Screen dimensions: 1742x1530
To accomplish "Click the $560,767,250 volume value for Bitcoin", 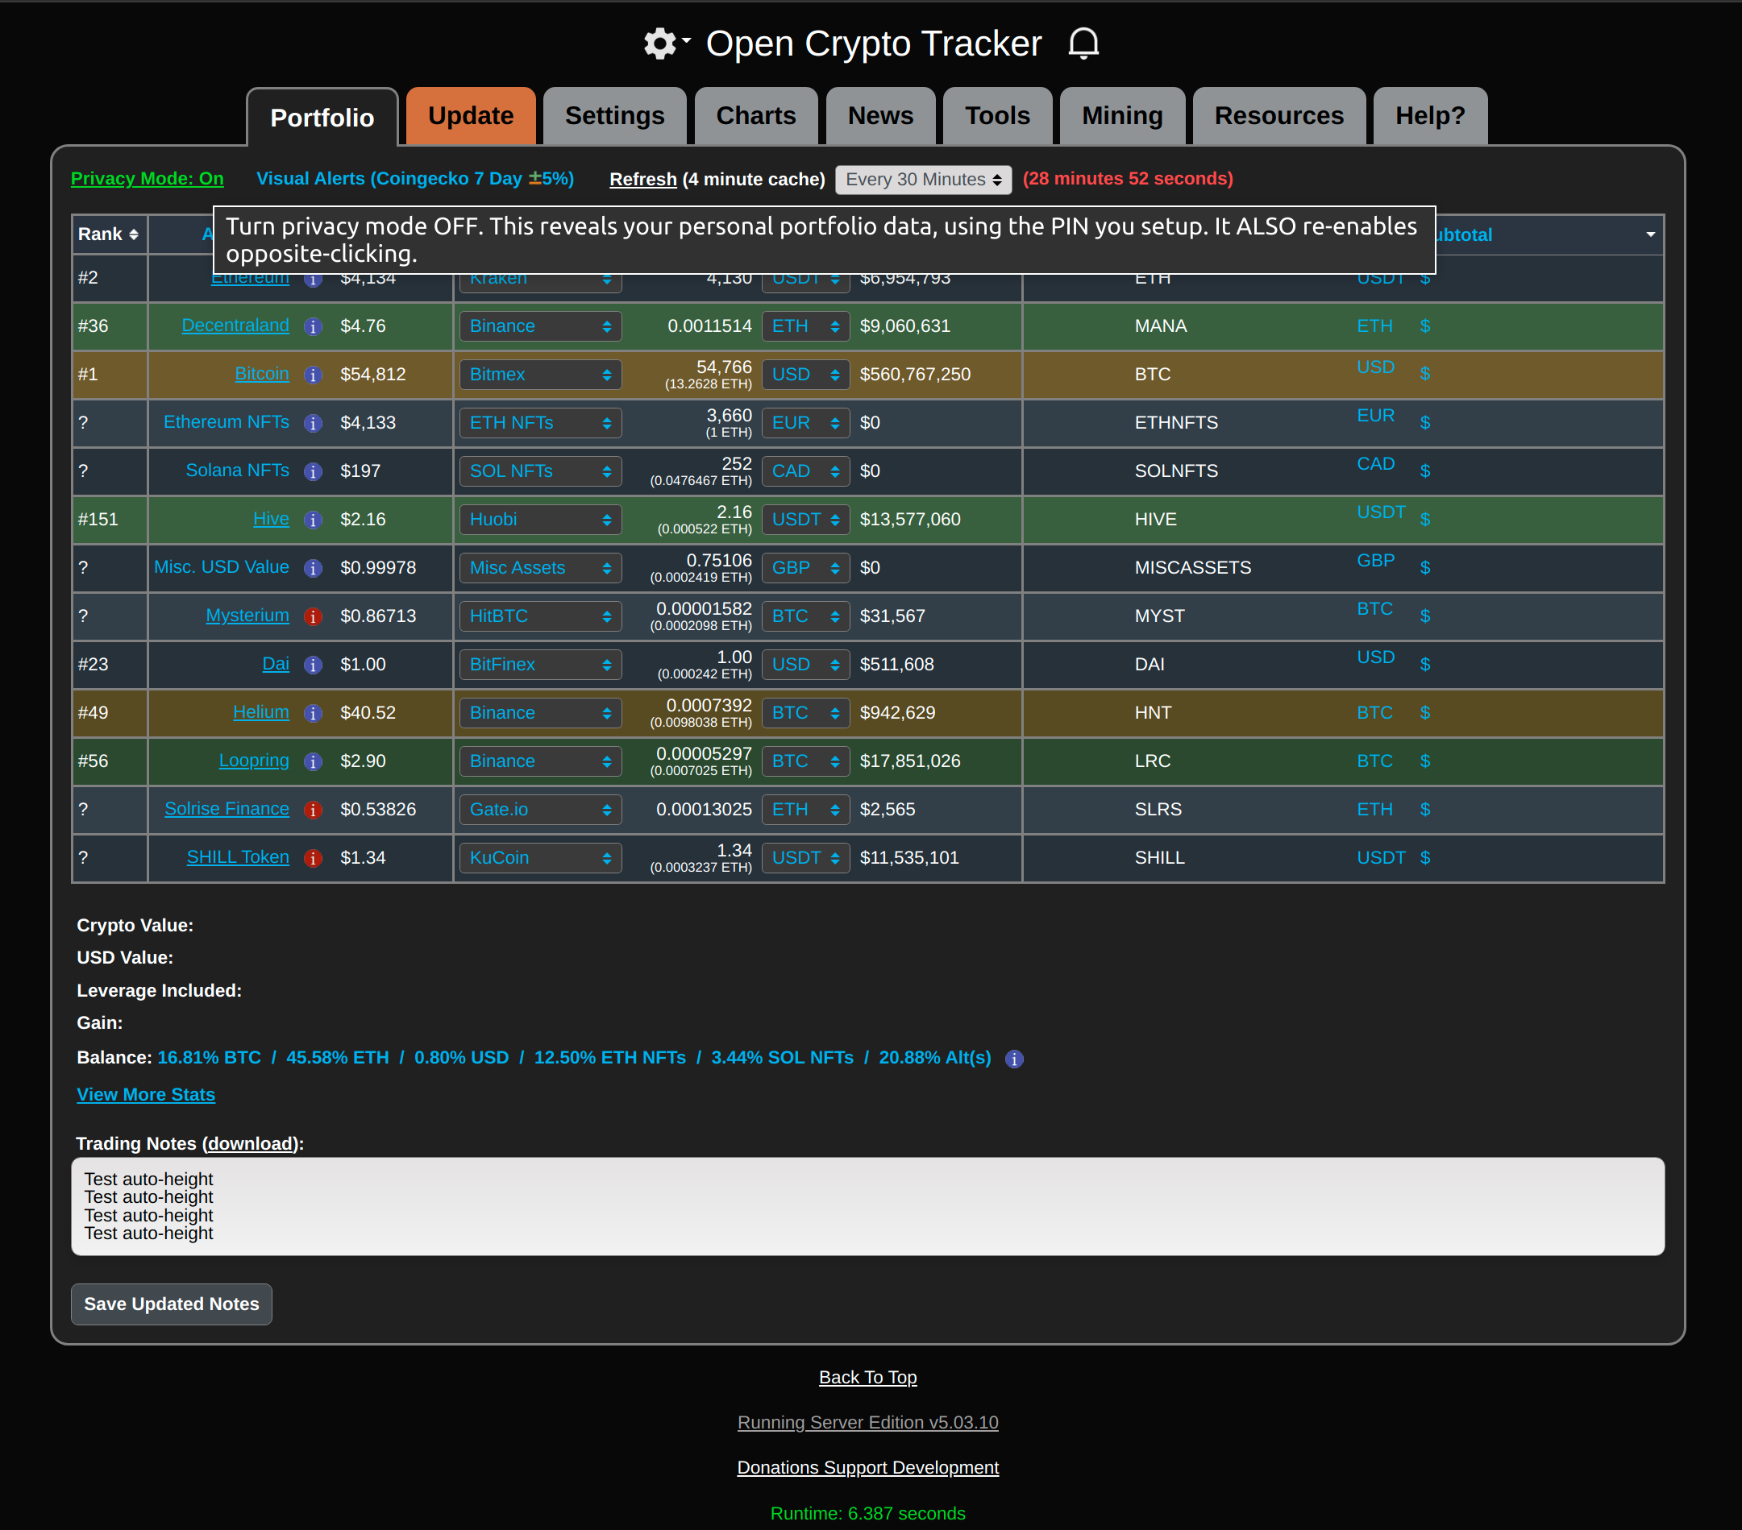I will [x=914, y=375].
